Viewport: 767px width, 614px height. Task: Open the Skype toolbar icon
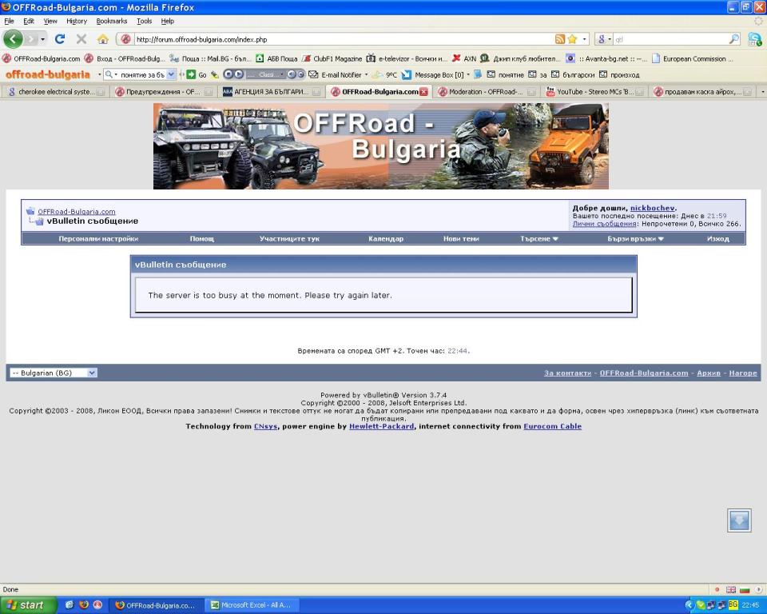754,39
